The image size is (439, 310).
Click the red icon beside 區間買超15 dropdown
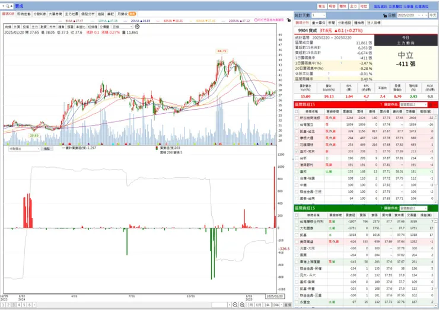tap(430, 105)
